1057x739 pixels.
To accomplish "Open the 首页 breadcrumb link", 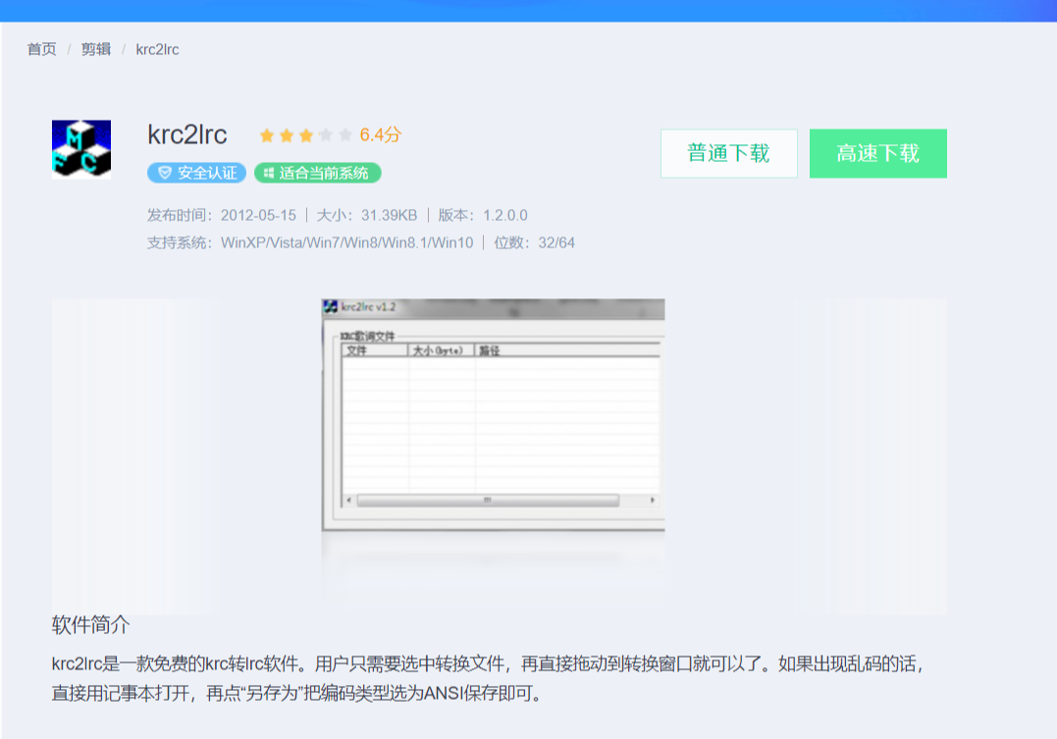I will (40, 48).
